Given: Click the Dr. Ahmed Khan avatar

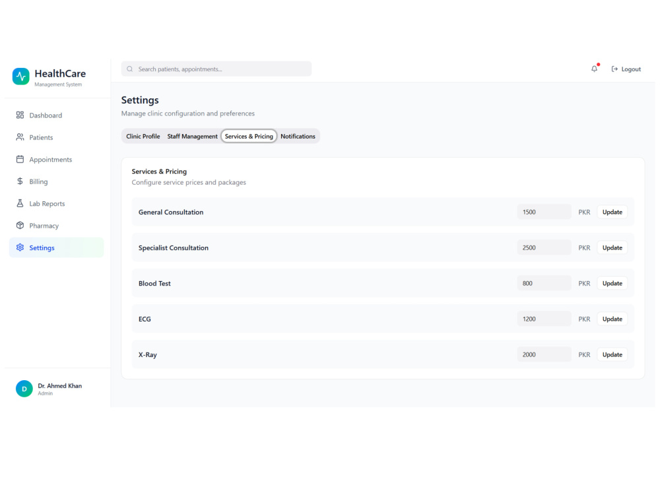Looking at the screenshot, I should [24, 389].
